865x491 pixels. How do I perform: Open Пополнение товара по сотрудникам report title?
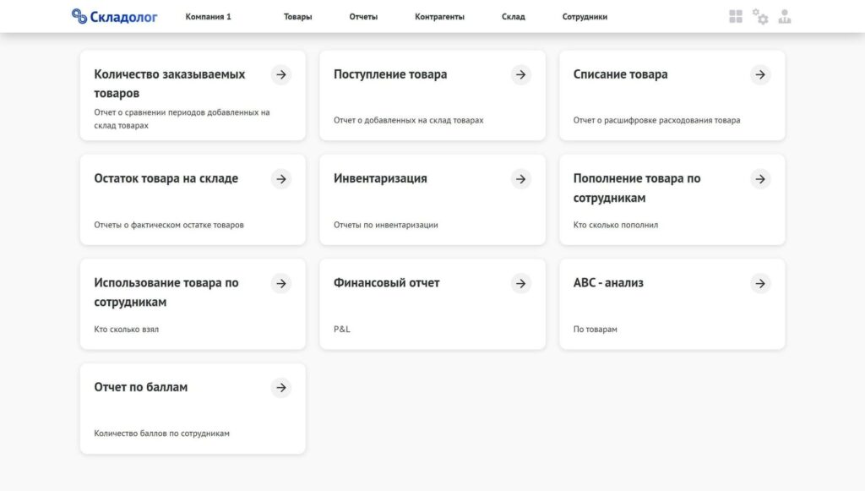click(x=637, y=188)
